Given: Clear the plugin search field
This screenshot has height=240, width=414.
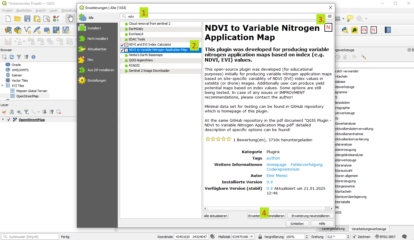Looking at the screenshot, I should pyautogui.click(x=329, y=17).
